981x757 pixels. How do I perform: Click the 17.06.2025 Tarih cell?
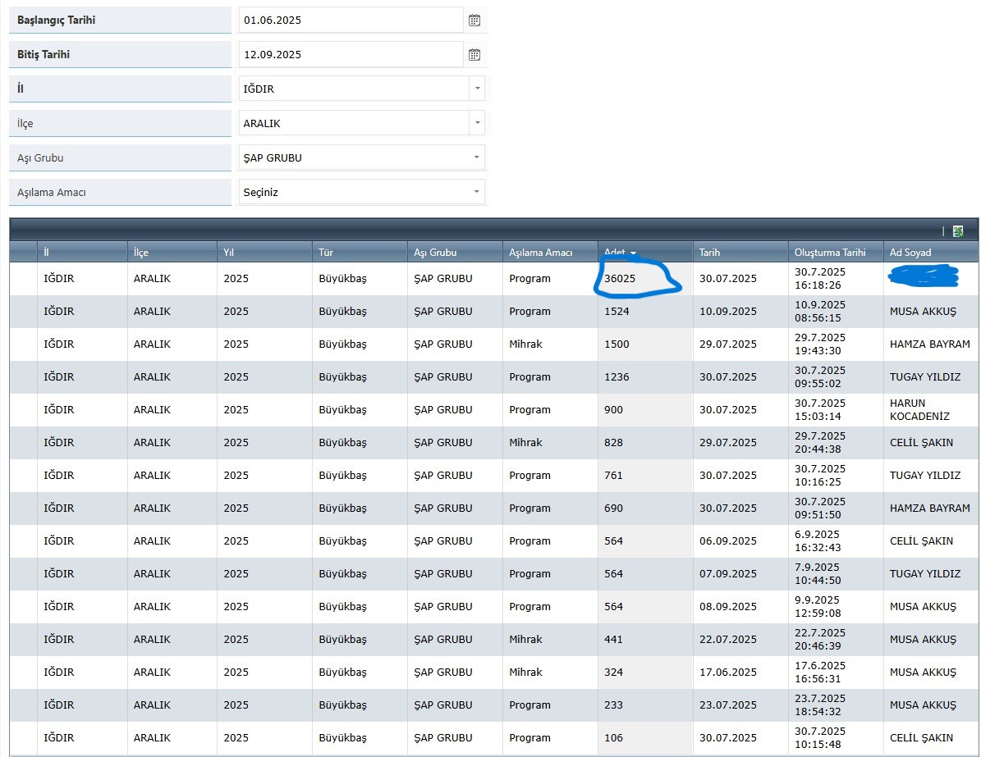pos(728,673)
